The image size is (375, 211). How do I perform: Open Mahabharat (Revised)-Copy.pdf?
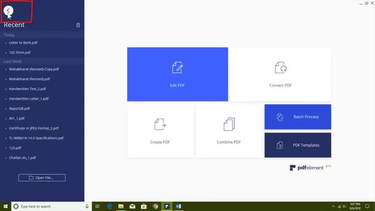(34, 69)
